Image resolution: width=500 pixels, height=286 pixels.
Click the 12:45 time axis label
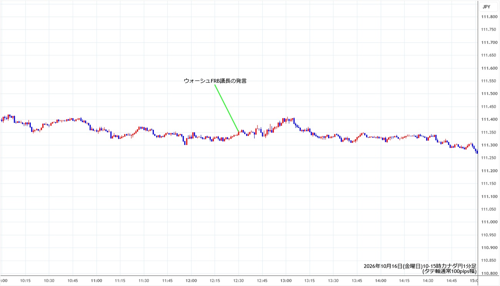(x=262, y=281)
